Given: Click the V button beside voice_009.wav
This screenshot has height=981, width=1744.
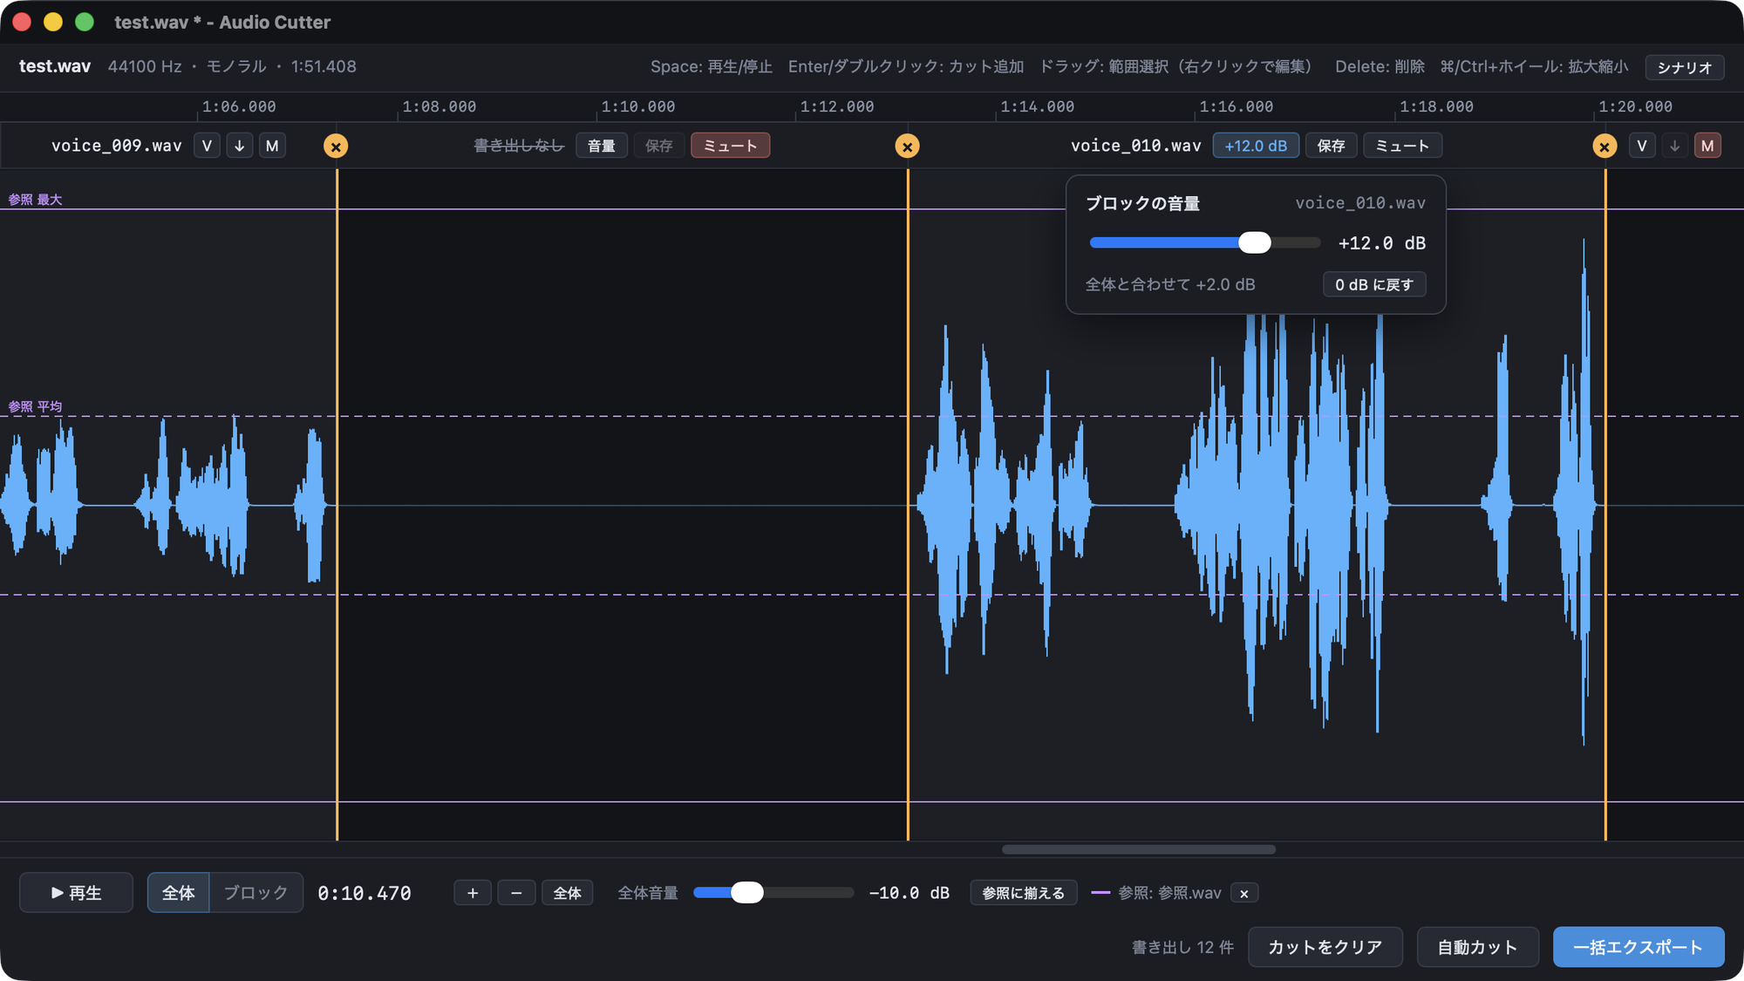Looking at the screenshot, I should [207, 146].
